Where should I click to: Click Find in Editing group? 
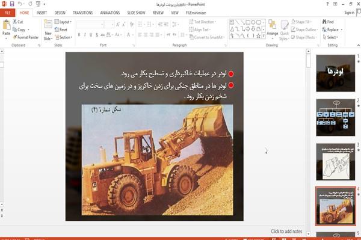328,22
